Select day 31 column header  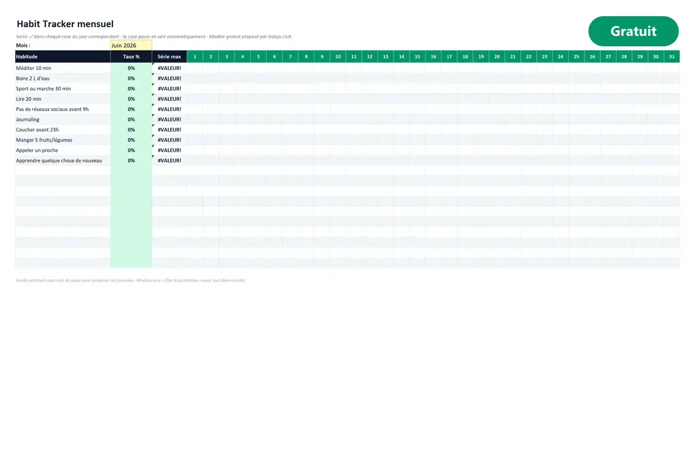tap(671, 57)
